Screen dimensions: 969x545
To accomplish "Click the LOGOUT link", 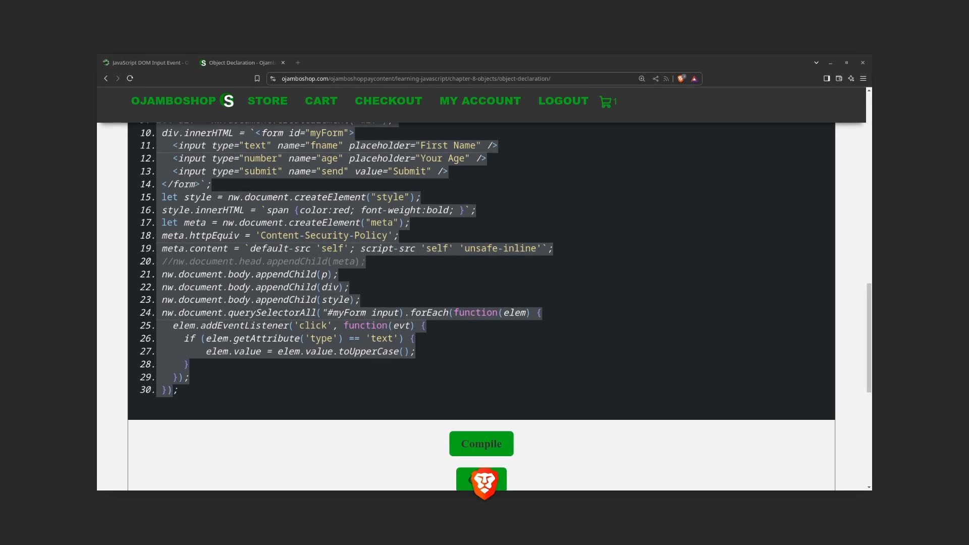I will (x=563, y=101).
